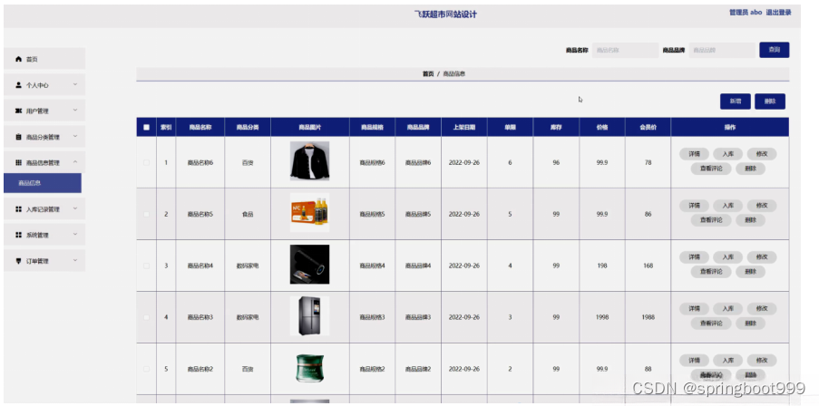
Task: Expand the 订单管理 chevron
Action: 75,260
